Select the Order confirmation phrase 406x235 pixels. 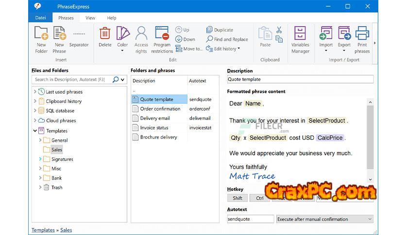coord(160,109)
